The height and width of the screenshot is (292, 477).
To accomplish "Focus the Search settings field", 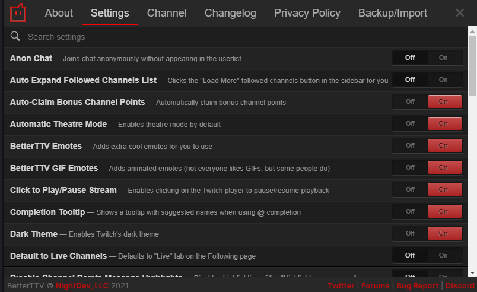I will (236, 37).
